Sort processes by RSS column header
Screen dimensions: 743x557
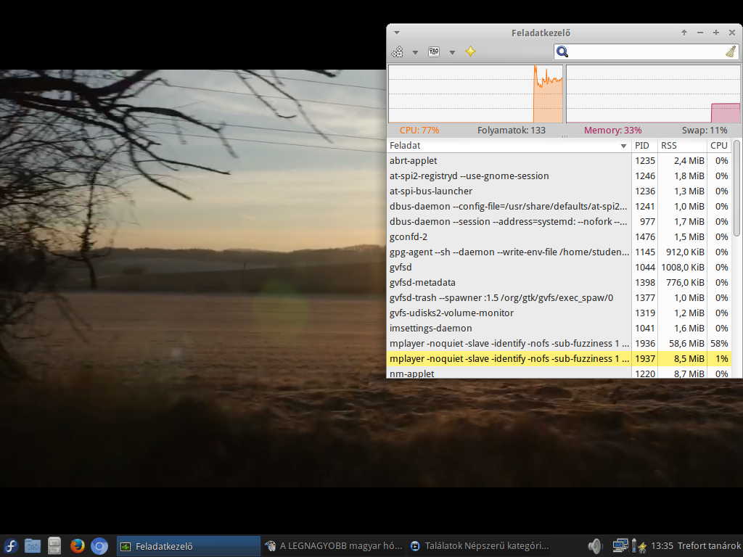tap(682, 145)
